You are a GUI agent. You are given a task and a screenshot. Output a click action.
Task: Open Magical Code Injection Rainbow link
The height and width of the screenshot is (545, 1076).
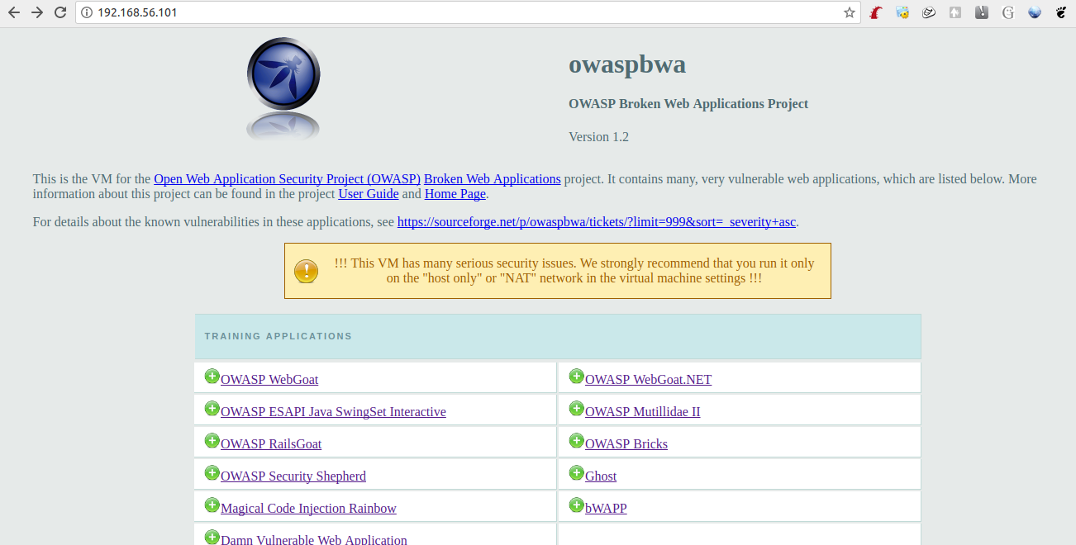coord(308,509)
